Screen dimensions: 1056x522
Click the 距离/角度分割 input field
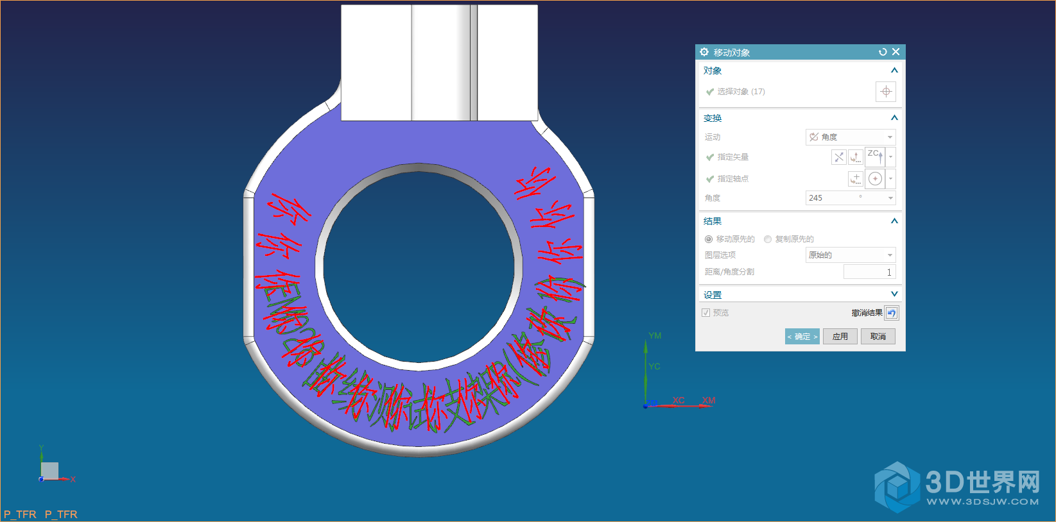pyautogui.click(x=869, y=272)
